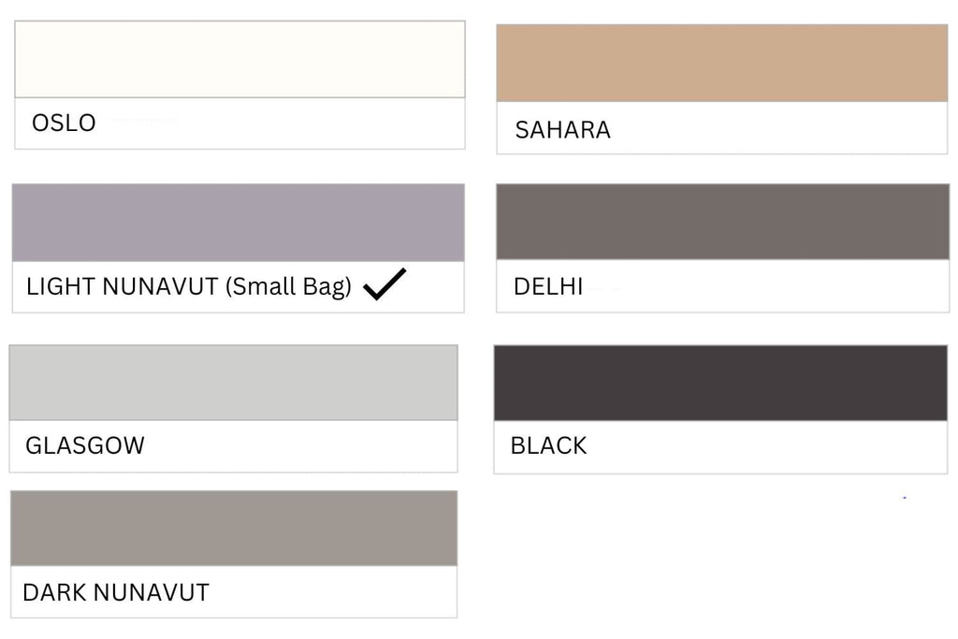This screenshot has width=958, height=639.
Task: Click the DARK NUNAVUT label text
Action: pos(116,592)
